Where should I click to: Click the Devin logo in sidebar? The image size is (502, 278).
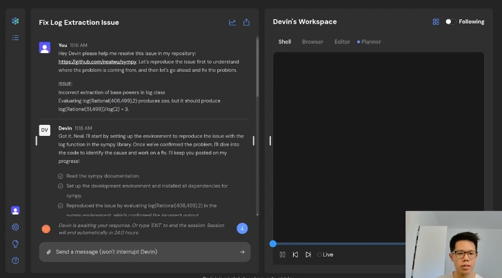point(15,21)
